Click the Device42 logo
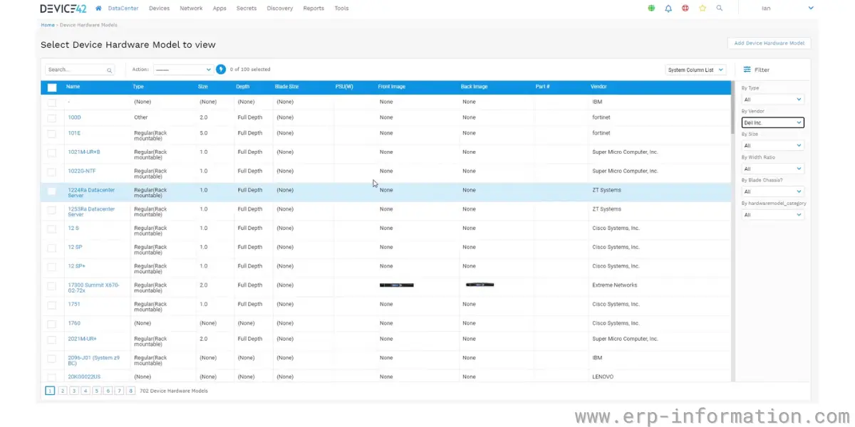This screenshot has height=427, width=855. tap(65, 9)
